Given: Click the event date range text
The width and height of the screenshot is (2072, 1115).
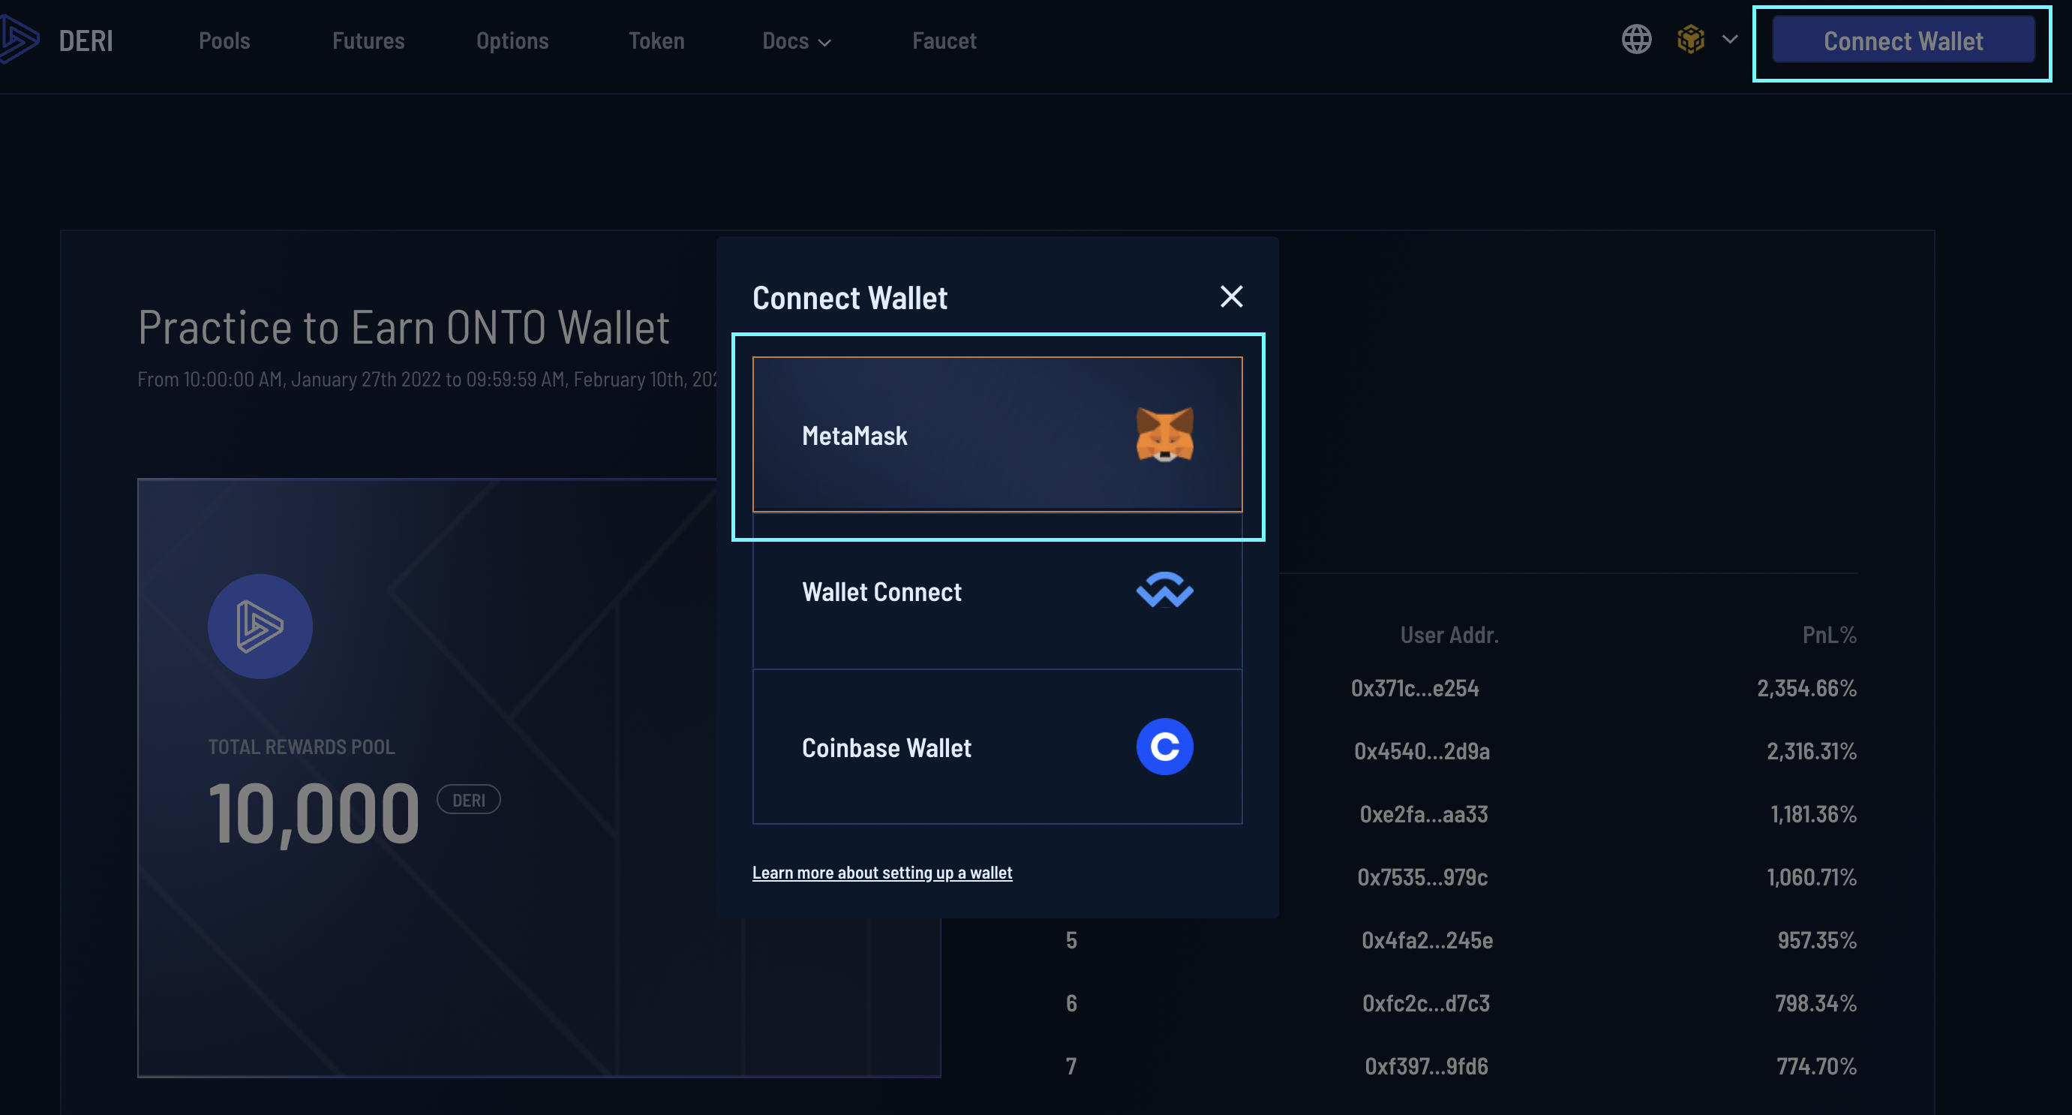Looking at the screenshot, I should pos(427,379).
